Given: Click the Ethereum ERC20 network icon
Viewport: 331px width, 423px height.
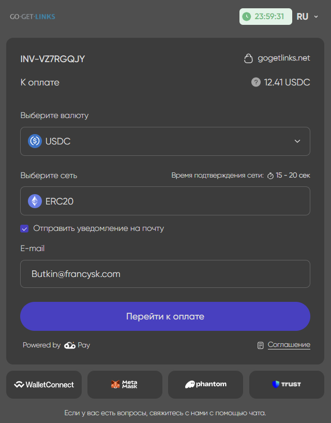Looking at the screenshot, I should coord(35,201).
